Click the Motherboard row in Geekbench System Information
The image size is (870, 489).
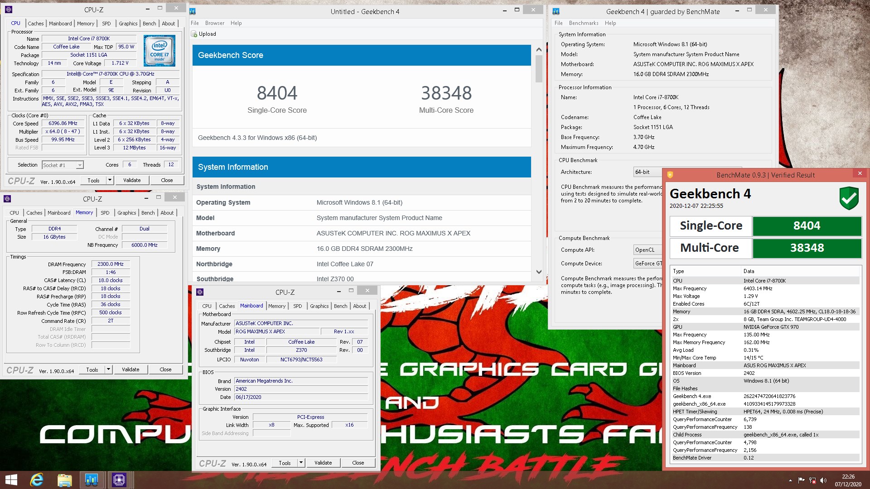[362, 233]
